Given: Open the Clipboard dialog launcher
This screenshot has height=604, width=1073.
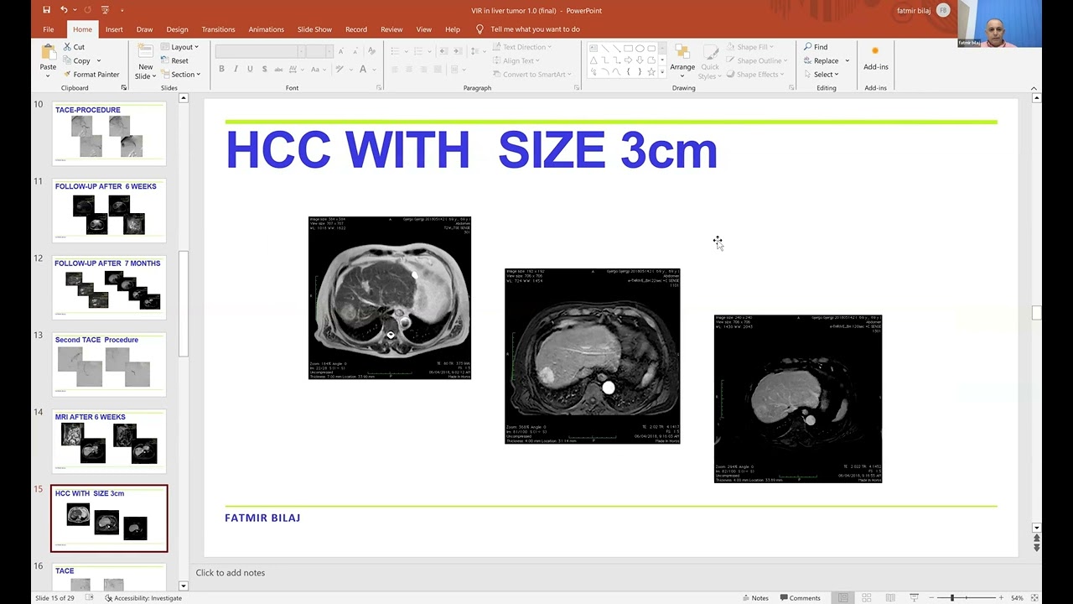Looking at the screenshot, I should [x=124, y=87].
